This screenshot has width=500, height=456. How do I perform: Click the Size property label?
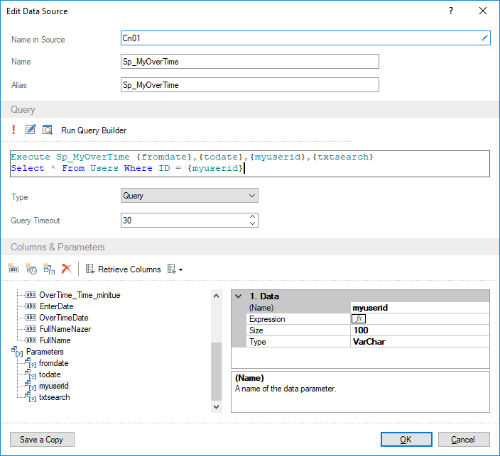click(256, 330)
